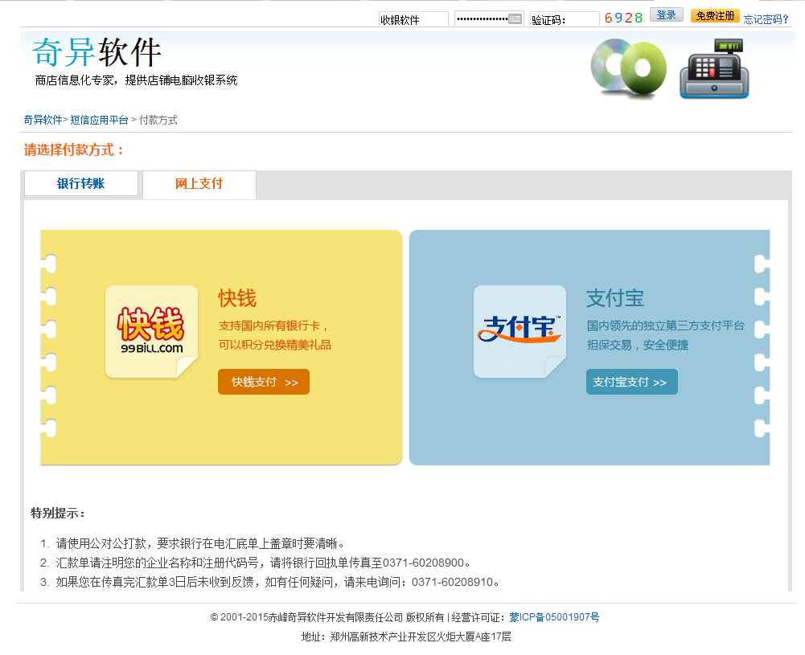Click the 登录 login button
This screenshot has width=805, height=655.
pos(667,15)
